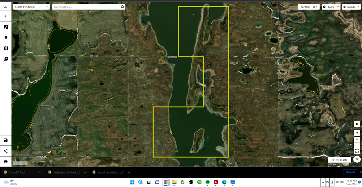The height and width of the screenshot is (187, 362).
Task: Open the Scan_0217.pdf download item
Action: tap(17, 172)
